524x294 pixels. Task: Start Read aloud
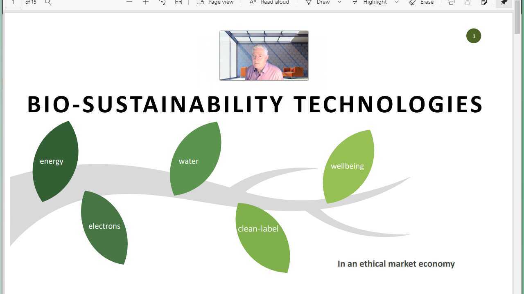click(269, 2)
